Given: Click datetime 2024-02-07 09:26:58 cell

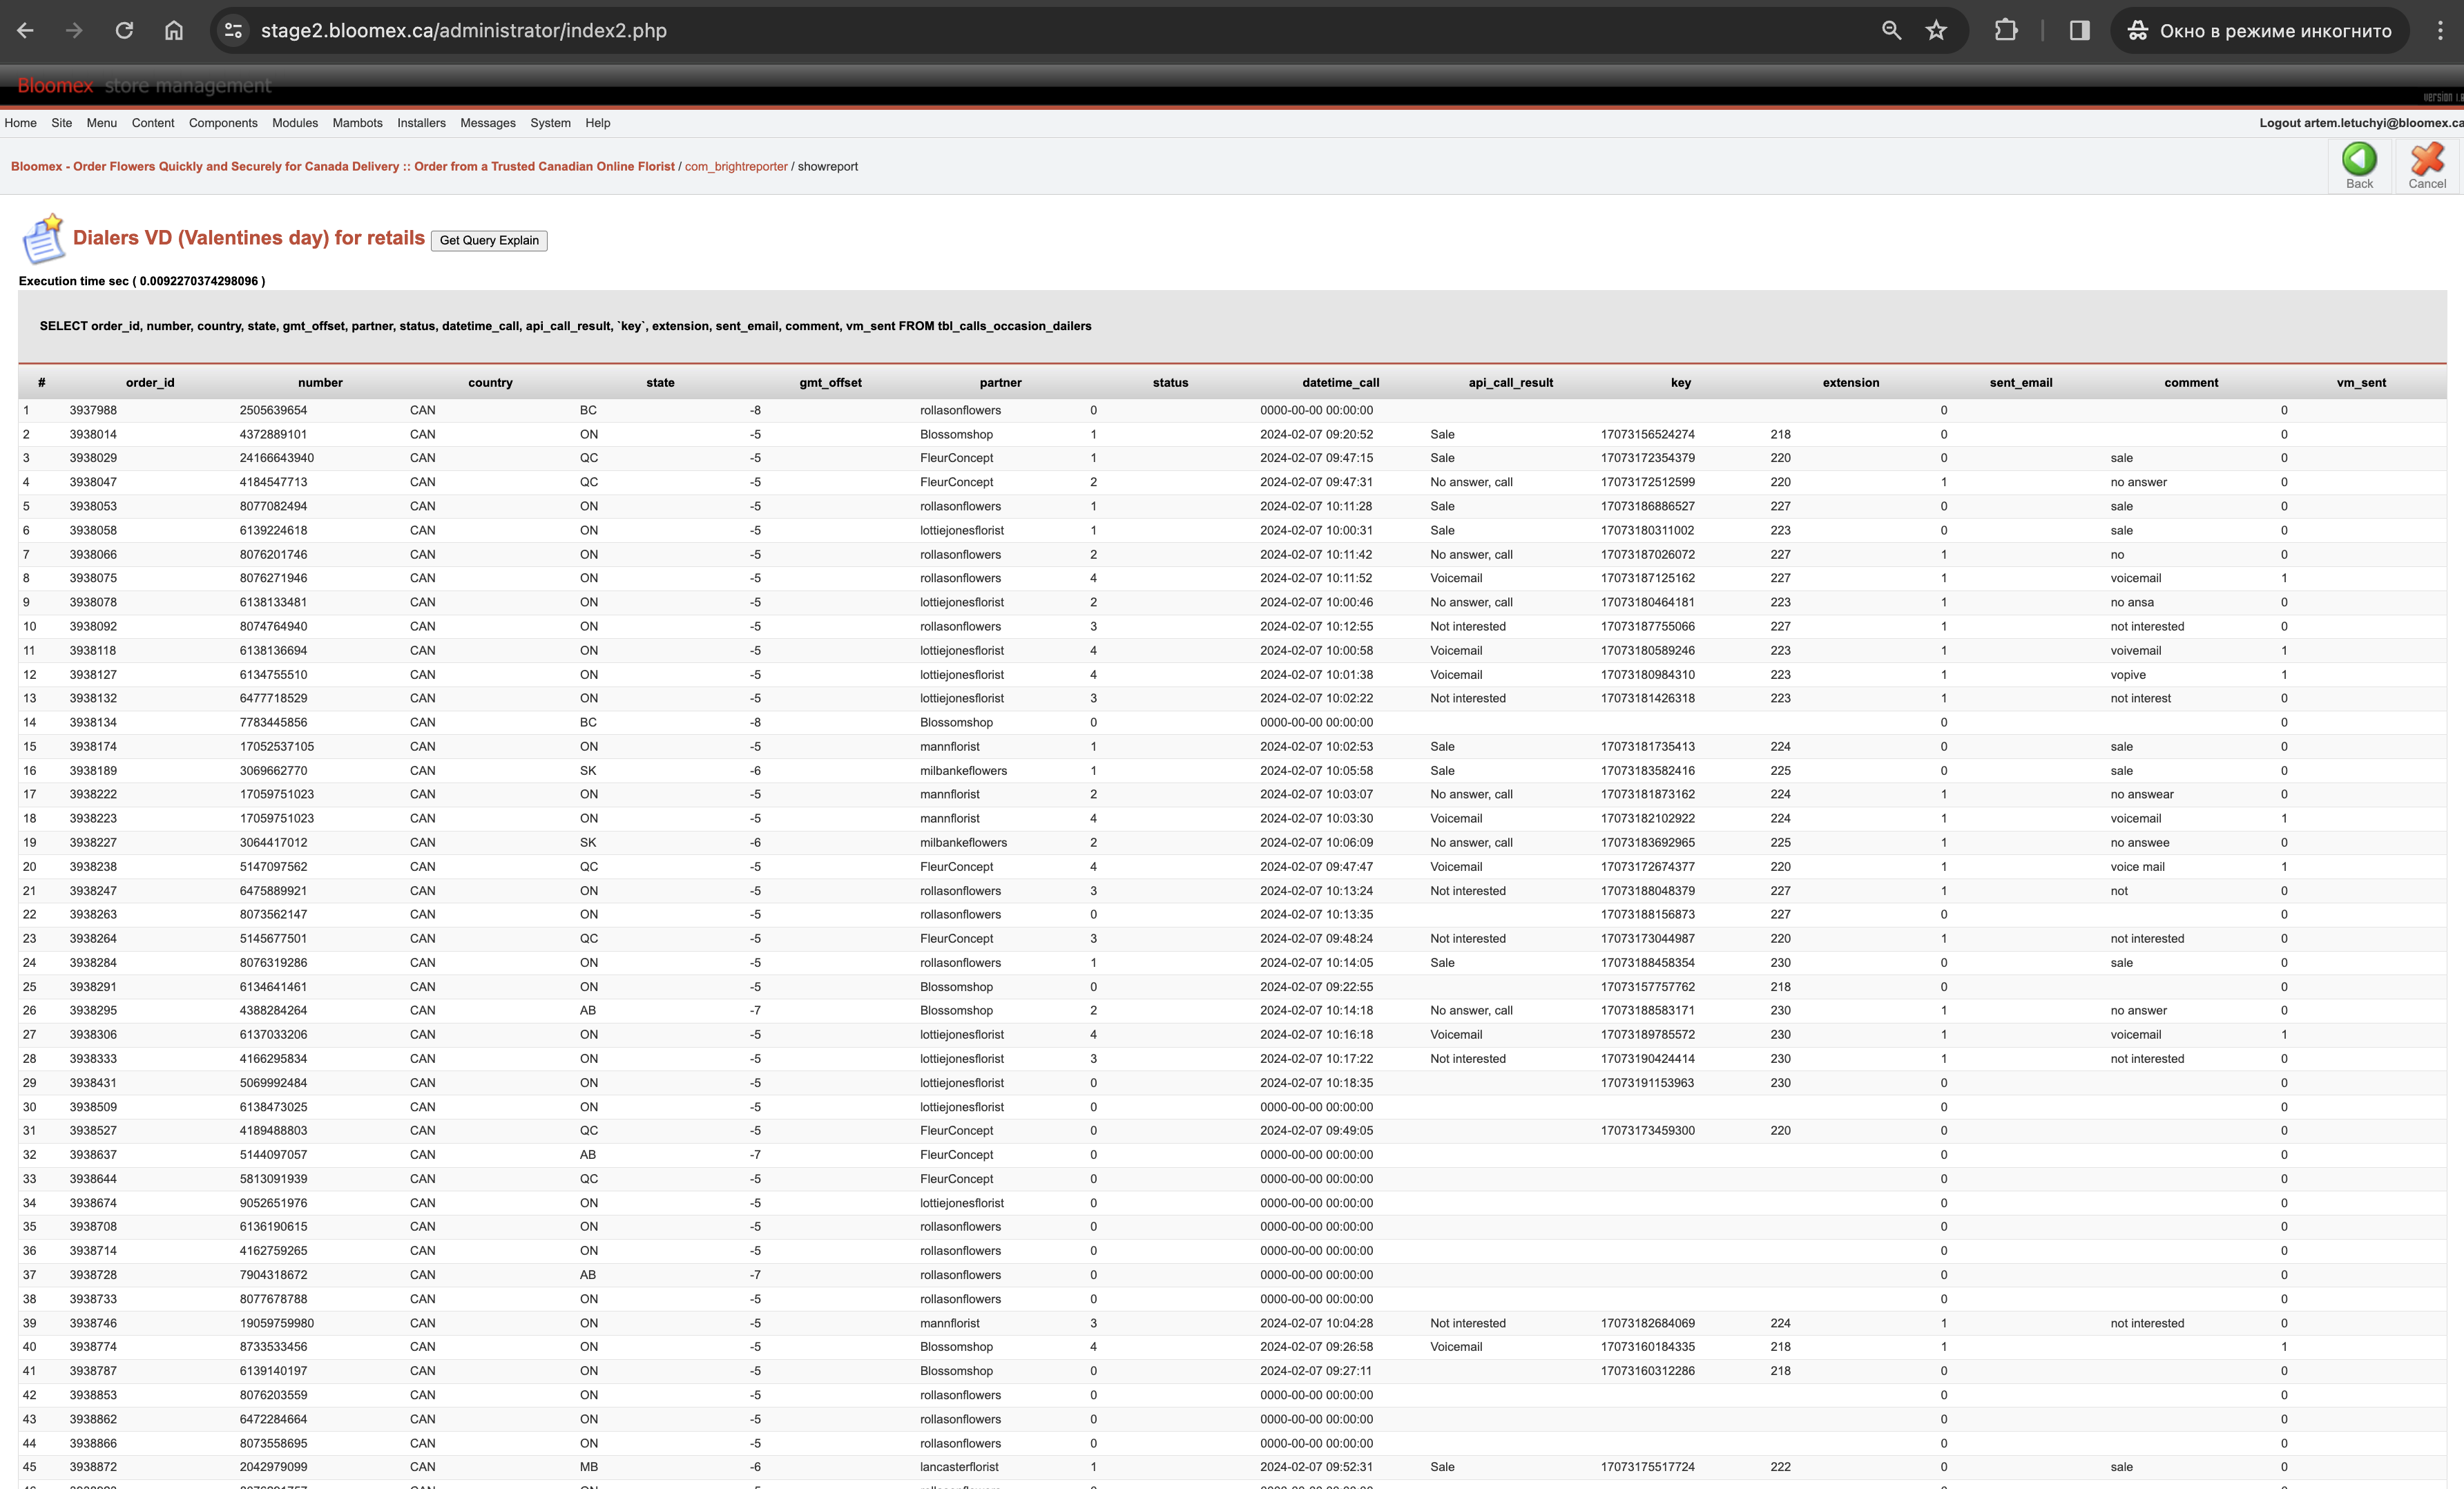Looking at the screenshot, I should pos(1316,1347).
